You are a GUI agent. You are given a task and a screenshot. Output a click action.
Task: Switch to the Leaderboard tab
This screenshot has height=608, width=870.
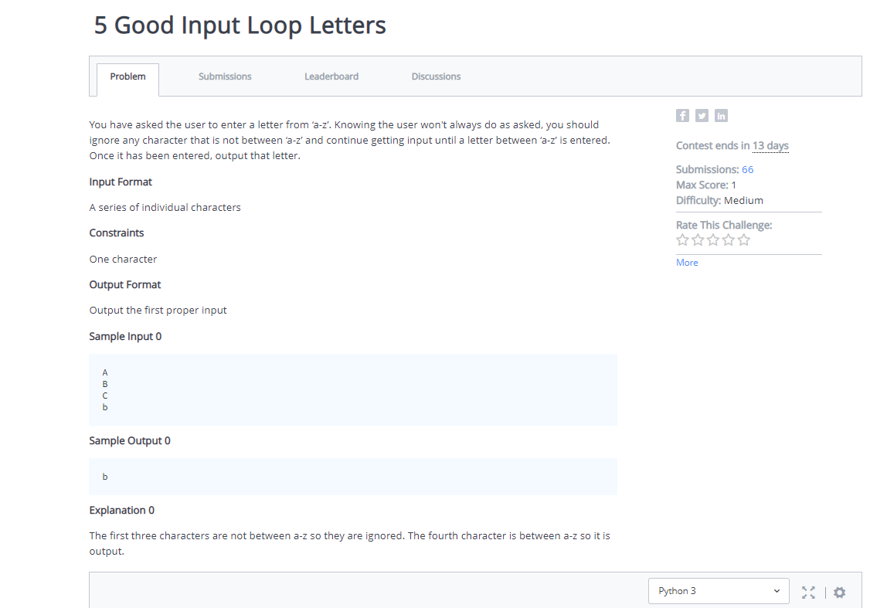pyautogui.click(x=331, y=76)
